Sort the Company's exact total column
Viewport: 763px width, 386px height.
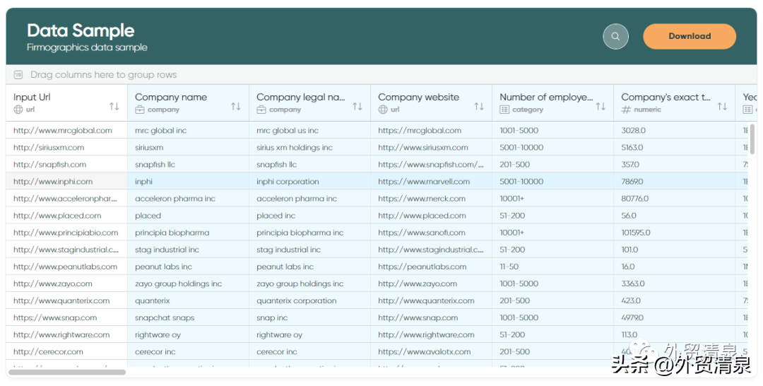click(x=723, y=106)
